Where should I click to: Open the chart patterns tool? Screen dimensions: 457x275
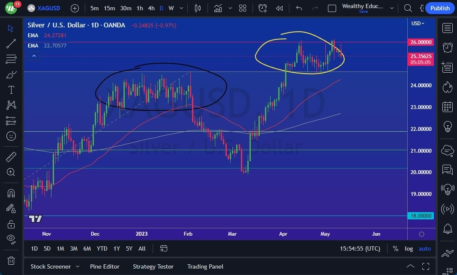11,105
